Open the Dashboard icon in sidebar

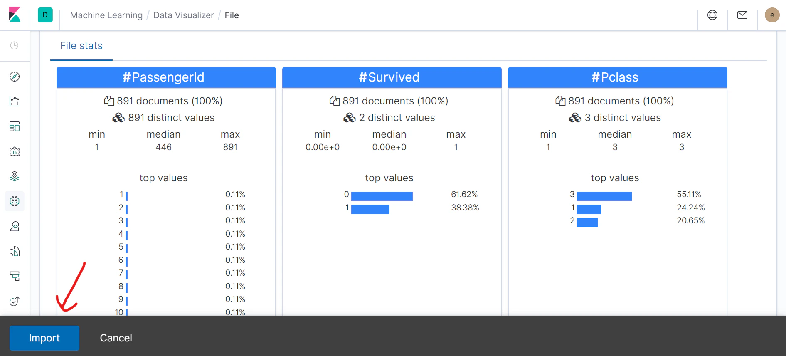pos(15,126)
